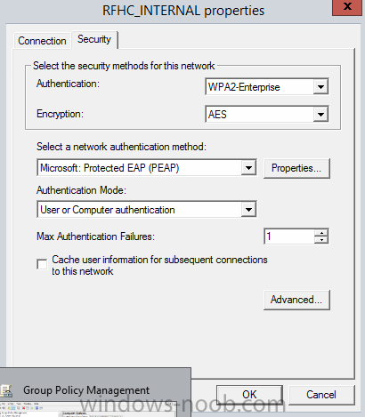Confirm settings with the OK button
This screenshot has width=365, height=417.
coord(249,395)
